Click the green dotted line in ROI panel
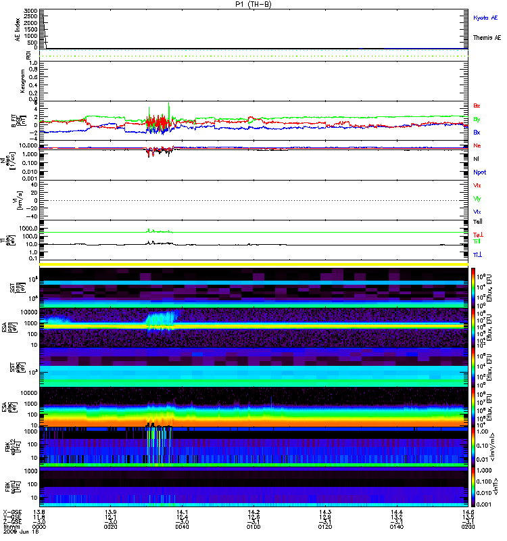The width and height of the screenshot is (507, 541). click(254, 56)
